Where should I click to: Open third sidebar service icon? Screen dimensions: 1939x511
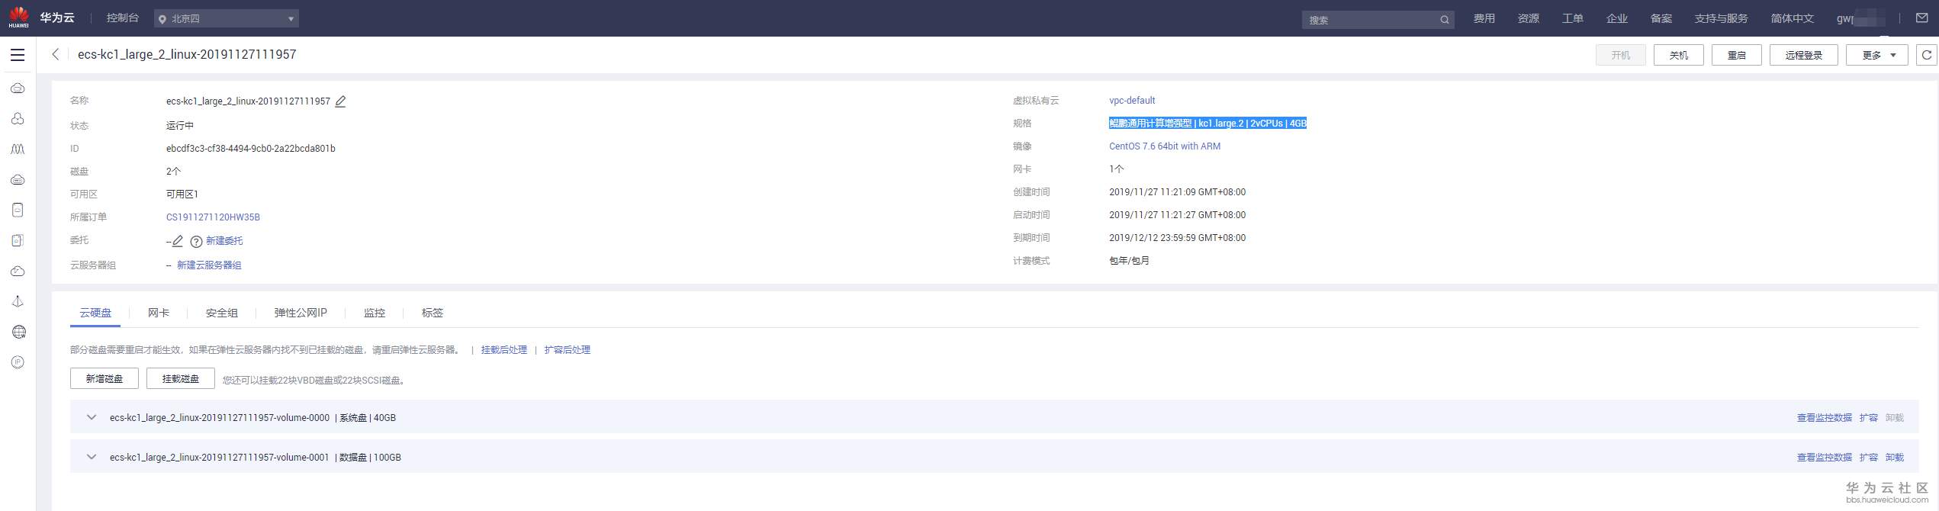(18, 149)
